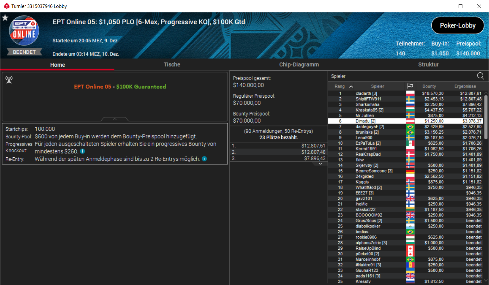Click the PokerStars spade icon in title bar
This screenshot has width=489, height=285.
tap(6, 6)
